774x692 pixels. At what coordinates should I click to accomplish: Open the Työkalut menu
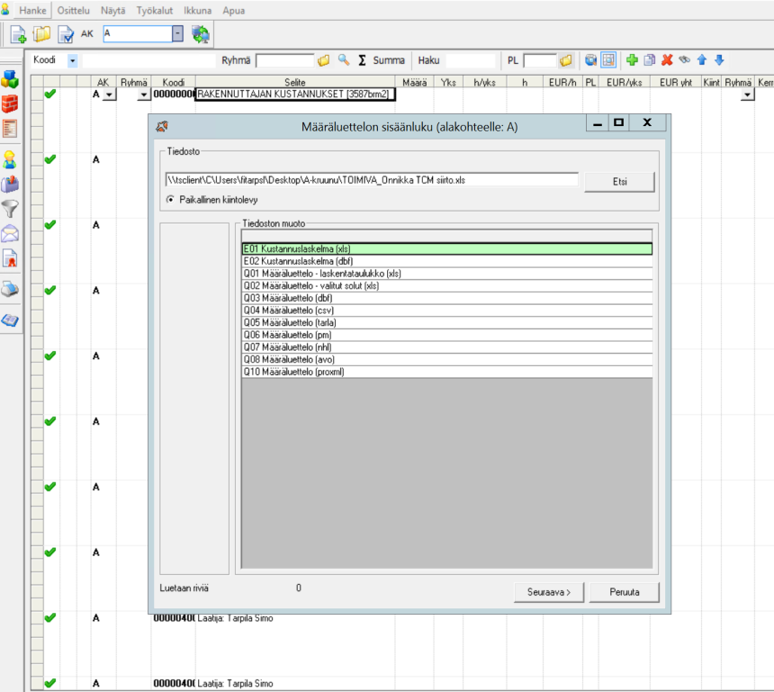click(x=155, y=11)
